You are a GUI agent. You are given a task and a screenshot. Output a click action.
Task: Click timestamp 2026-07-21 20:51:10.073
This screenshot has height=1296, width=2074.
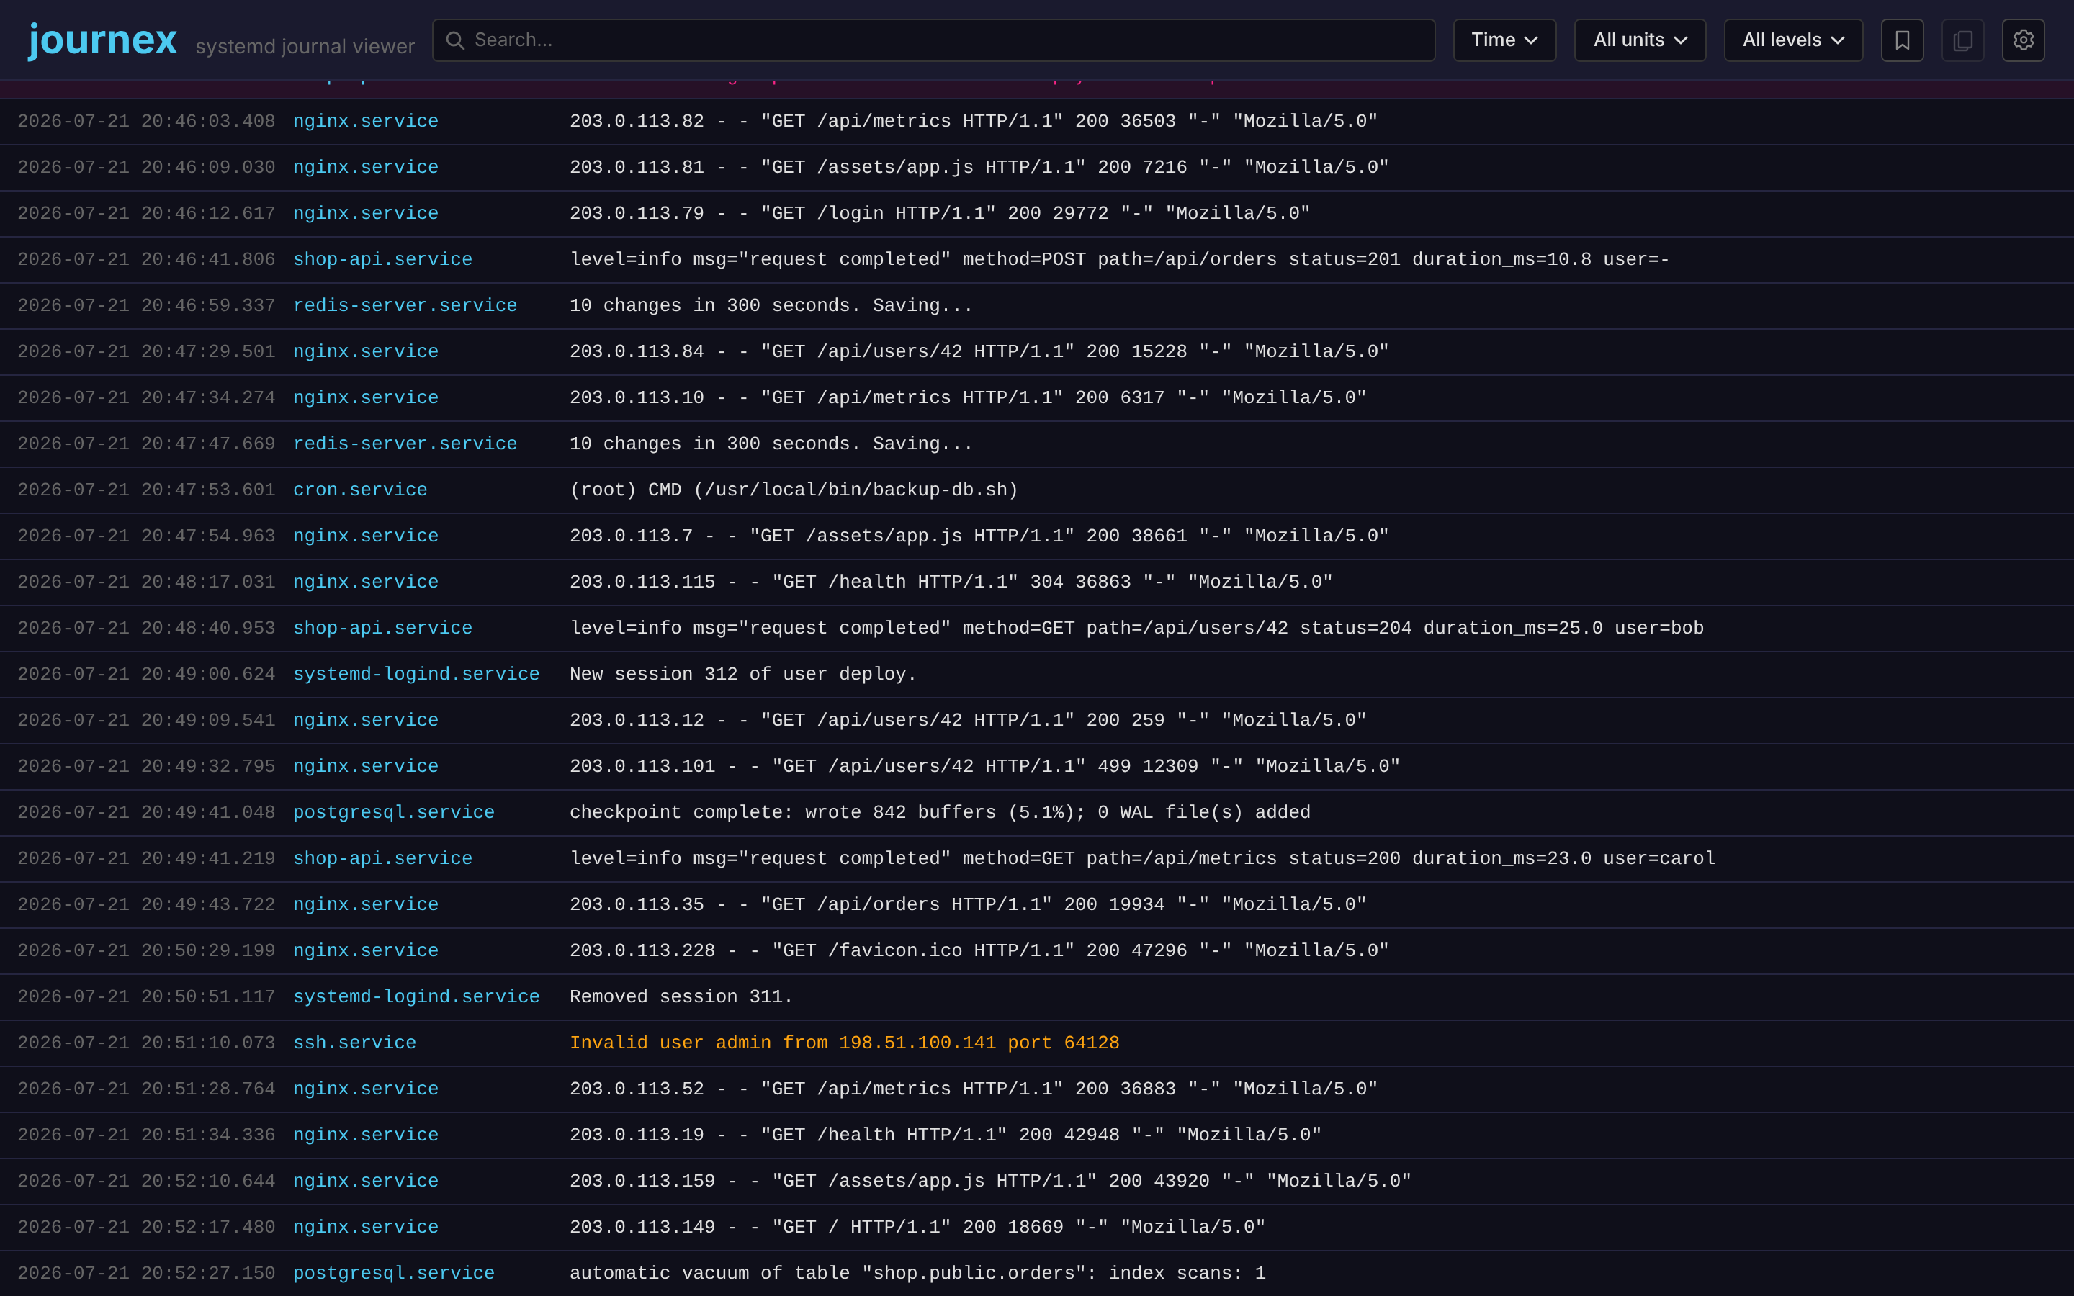[147, 1043]
